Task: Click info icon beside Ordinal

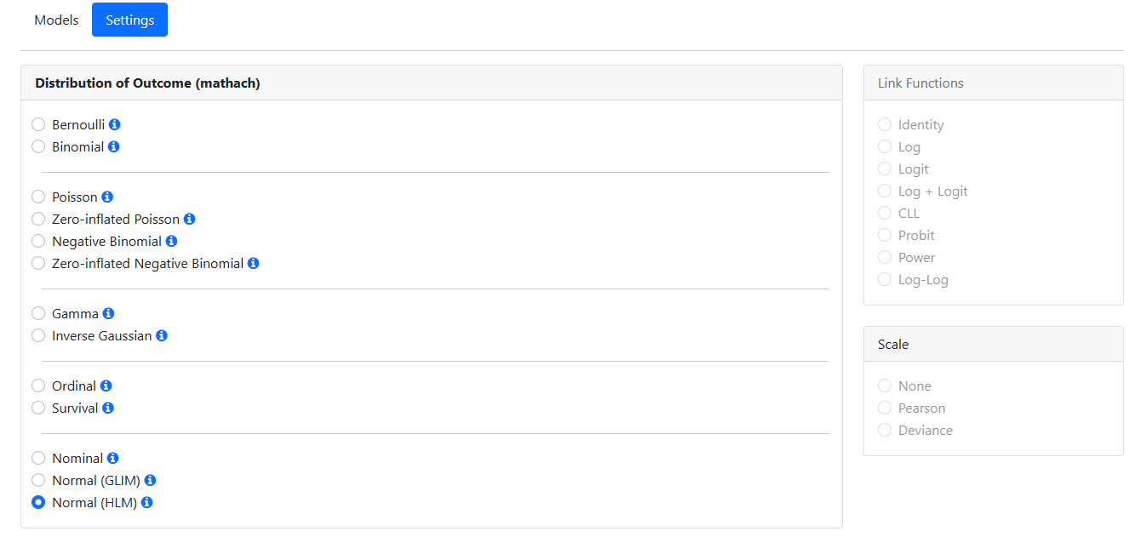Action: tap(106, 386)
